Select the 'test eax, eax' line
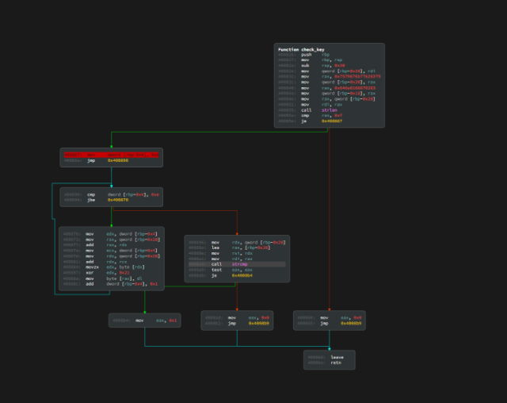Viewport: 507px width, 403px height. 220,270
